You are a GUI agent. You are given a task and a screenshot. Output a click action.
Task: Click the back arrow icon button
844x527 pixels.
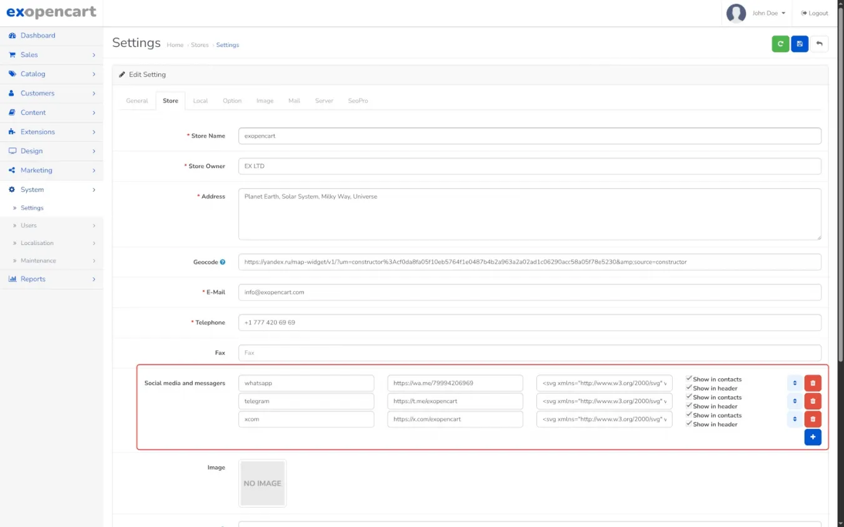point(819,44)
